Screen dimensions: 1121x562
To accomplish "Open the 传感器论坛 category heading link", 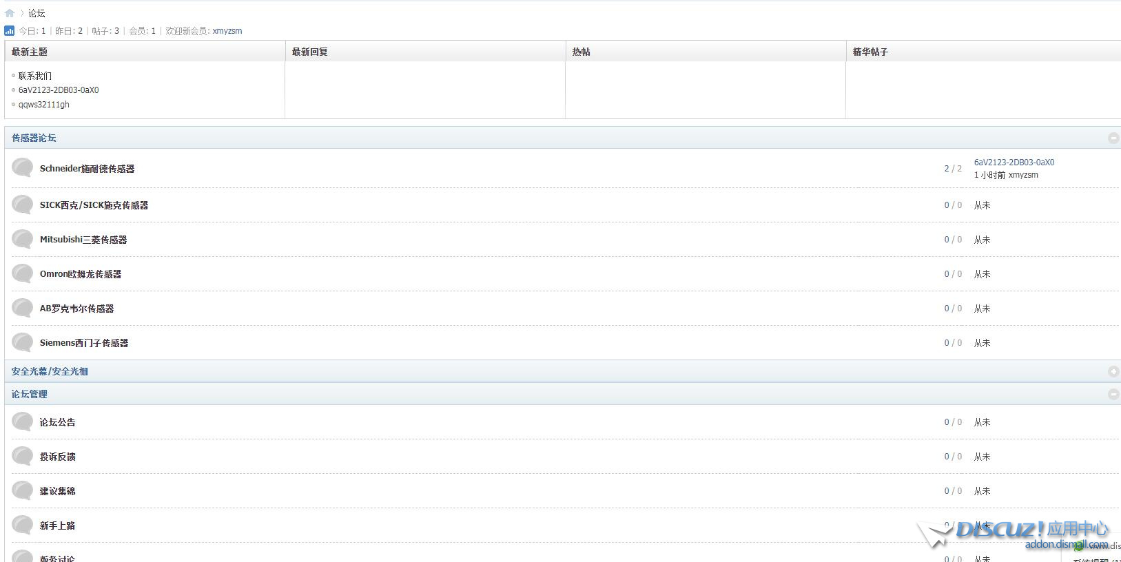I will click(34, 138).
